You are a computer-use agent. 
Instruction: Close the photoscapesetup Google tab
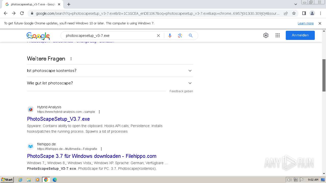coord(59,4)
